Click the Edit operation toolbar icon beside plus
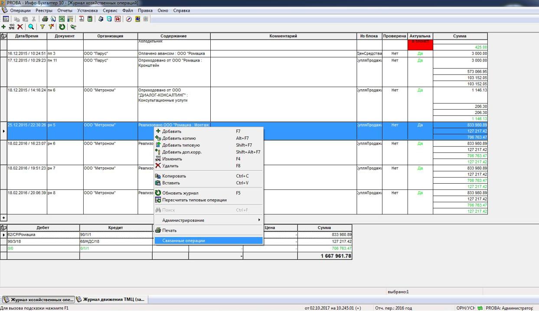This screenshot has height=311, width=539. pyautogui.click(x=12, y=26)
